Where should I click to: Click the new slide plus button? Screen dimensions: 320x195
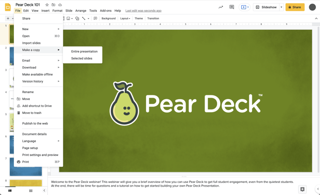point(8,18)
